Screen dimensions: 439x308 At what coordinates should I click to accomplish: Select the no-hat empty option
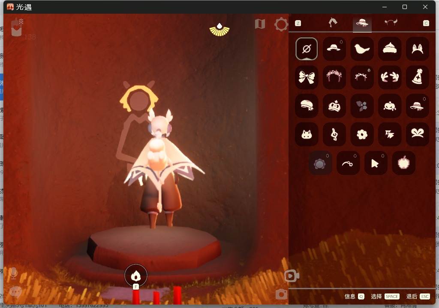pos(307,49)
